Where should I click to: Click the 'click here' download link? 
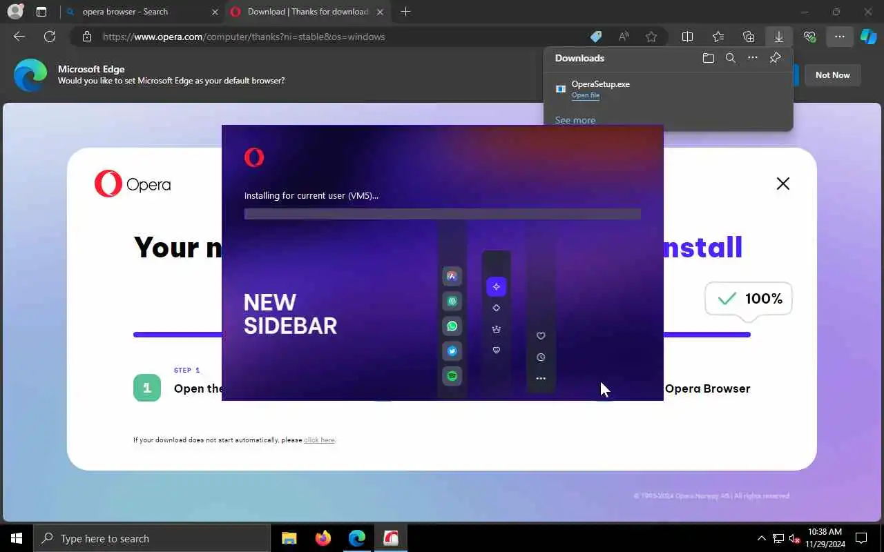pyautogui.click(x=319, y=440)
